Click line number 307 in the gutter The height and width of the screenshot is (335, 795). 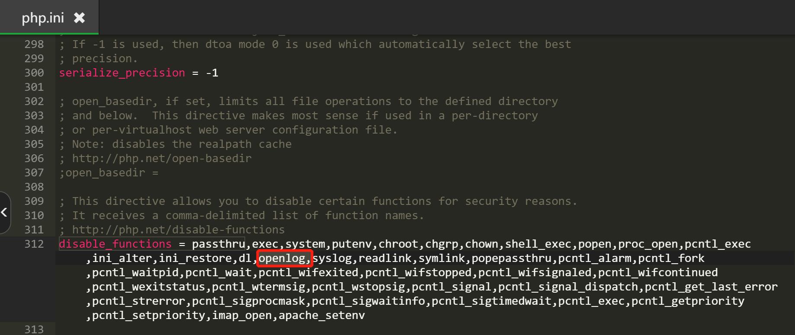point(34,172)
